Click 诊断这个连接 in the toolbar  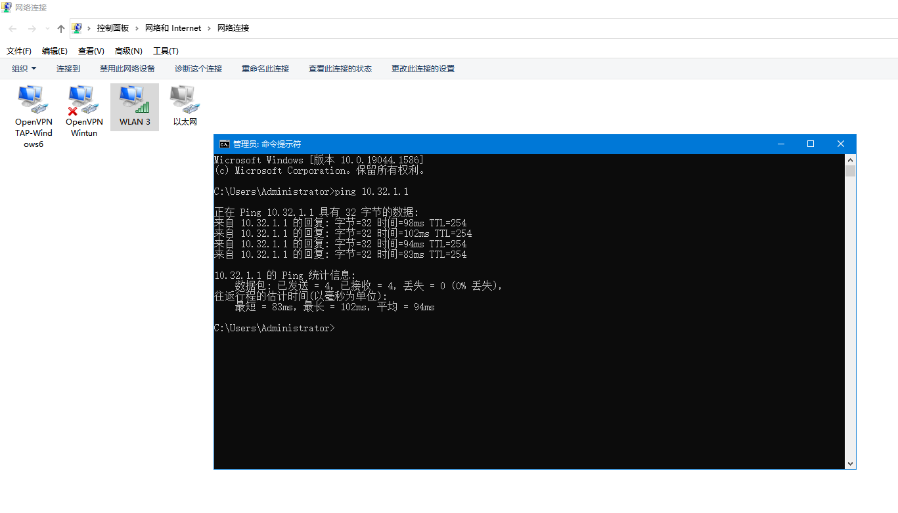click(198, 68)
